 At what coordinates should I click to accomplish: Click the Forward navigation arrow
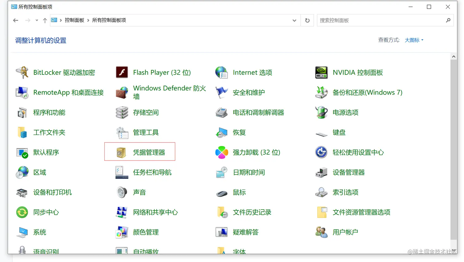pyautogui.click(x=28, y=20)
